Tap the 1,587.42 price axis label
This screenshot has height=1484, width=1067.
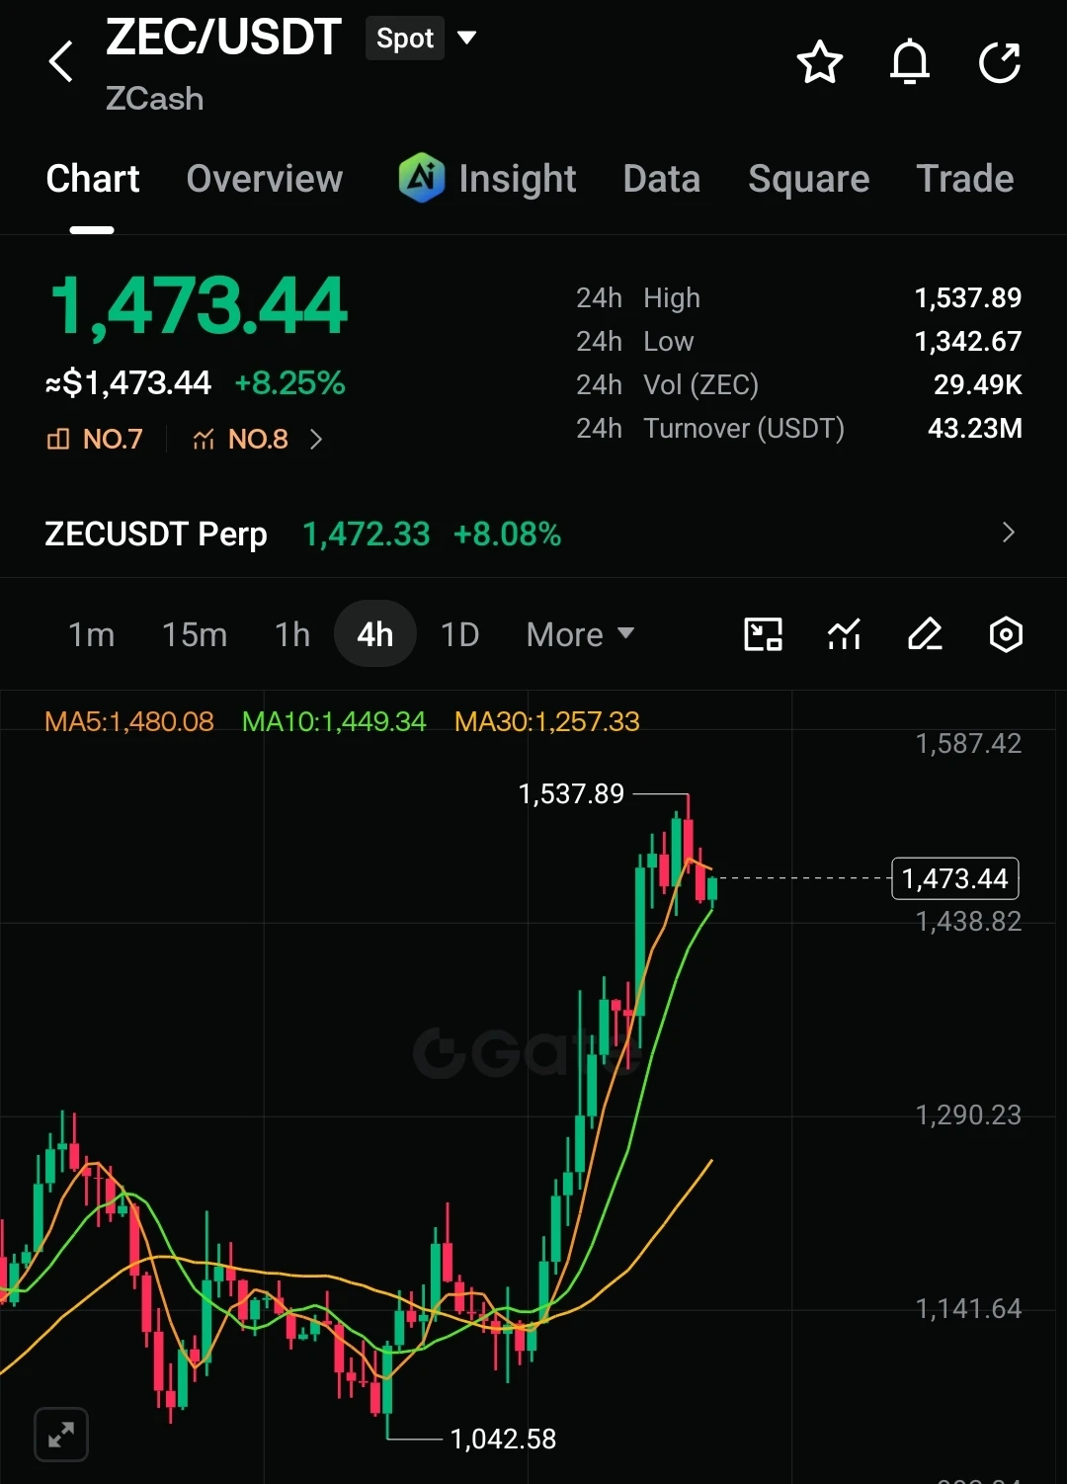(968, 743)
